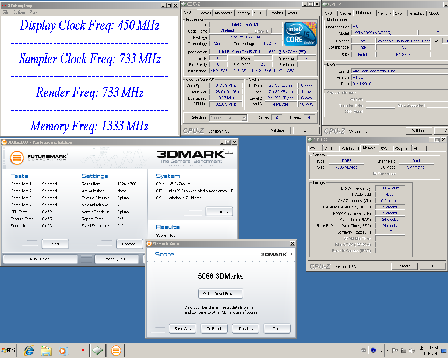Switch to Graphics tab in processor CPU-Z window
The width and height of the screenshot is (448, 358).
point(276,13)
